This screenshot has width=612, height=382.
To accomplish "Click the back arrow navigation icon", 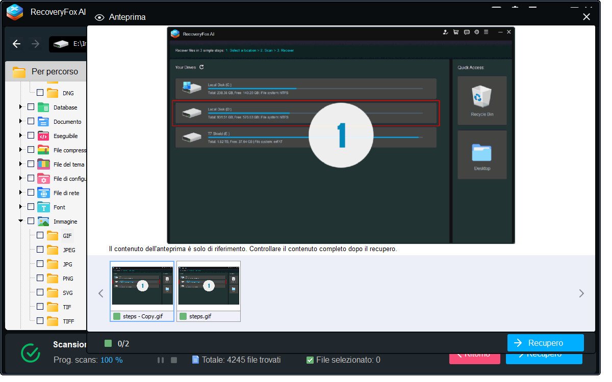I will pyautogui.click(x=16, y=44).
